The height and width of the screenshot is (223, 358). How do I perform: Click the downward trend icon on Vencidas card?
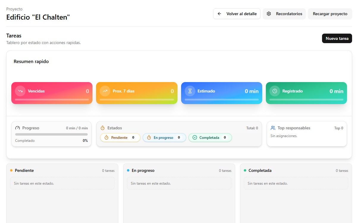20,91
